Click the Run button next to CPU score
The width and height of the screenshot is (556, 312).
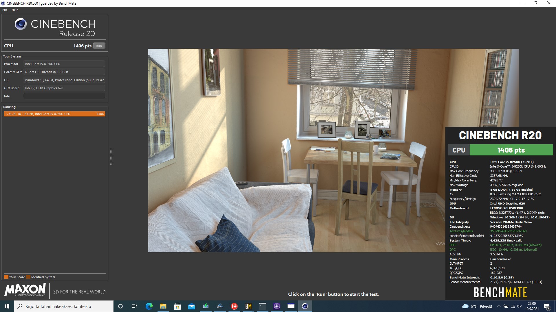[99, 46]
